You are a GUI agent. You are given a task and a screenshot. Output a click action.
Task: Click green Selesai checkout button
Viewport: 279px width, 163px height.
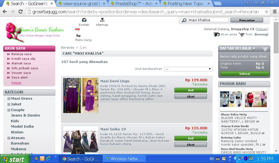click(244, 74)
